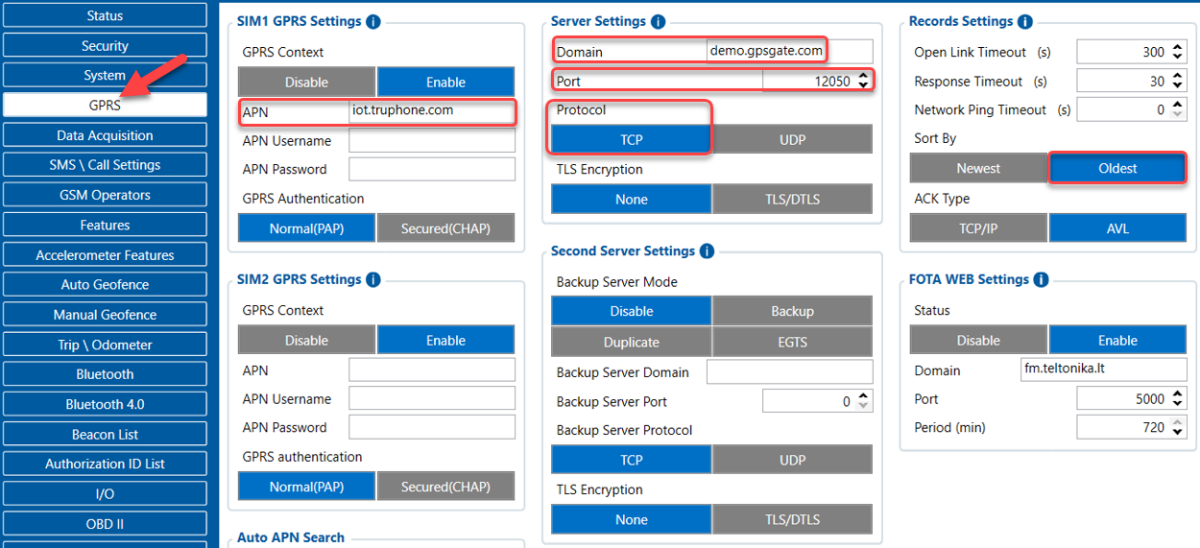The height and width of the screenshot is (548, 1200).
Task: Click the Open Link Timeout stepper
Action: 1131,52
